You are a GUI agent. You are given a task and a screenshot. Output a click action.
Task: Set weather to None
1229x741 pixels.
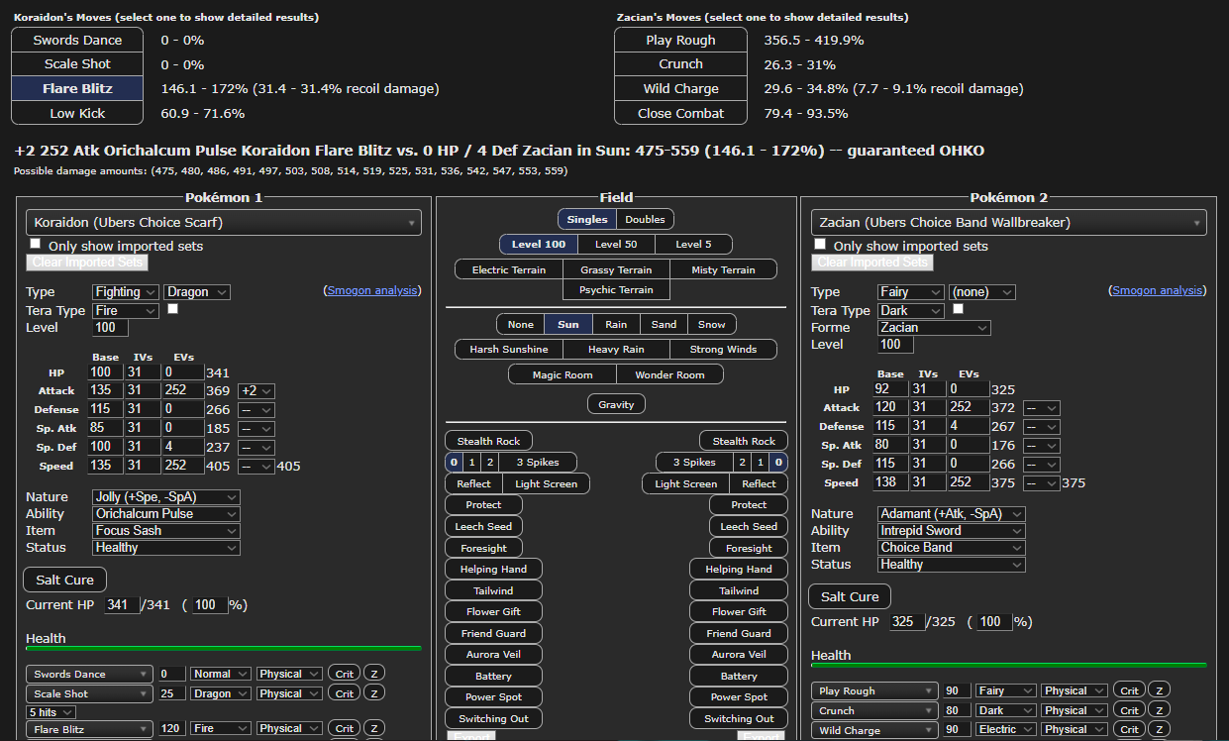click(x=521, y=324)
